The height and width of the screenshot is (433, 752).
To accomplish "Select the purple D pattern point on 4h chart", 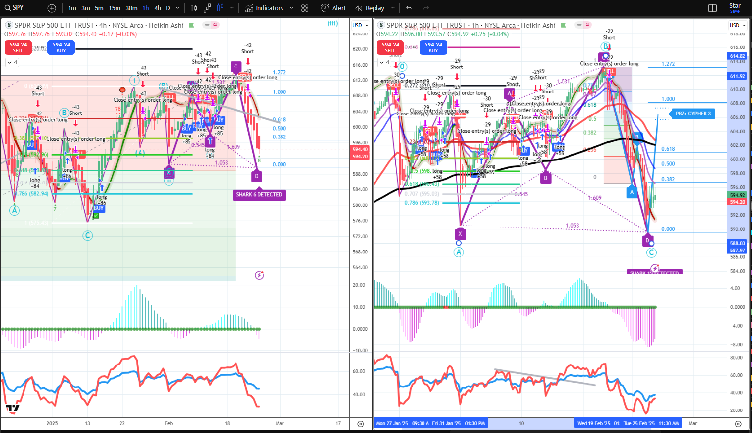I will coord(257,176).
